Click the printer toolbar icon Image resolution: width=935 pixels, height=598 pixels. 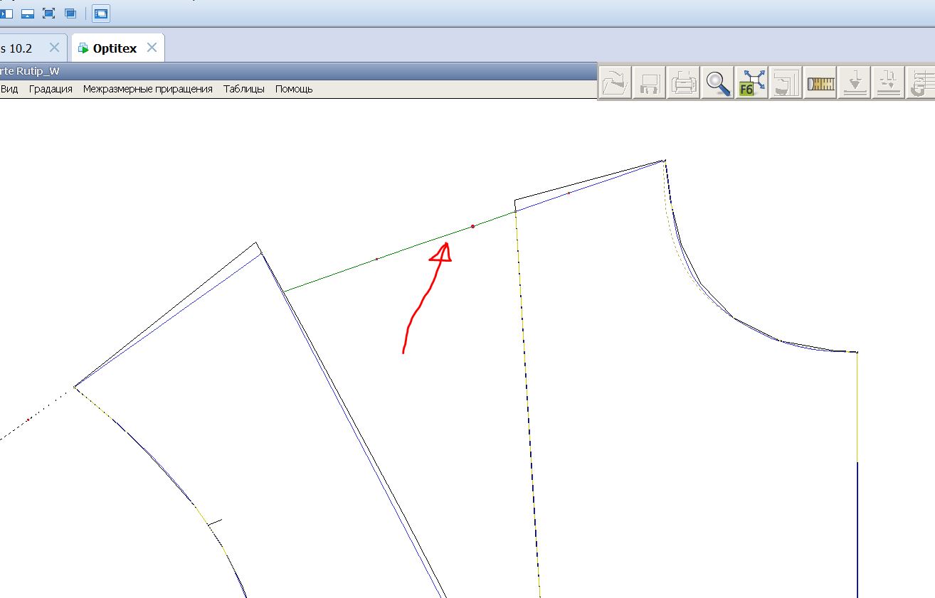coord(684,83)
